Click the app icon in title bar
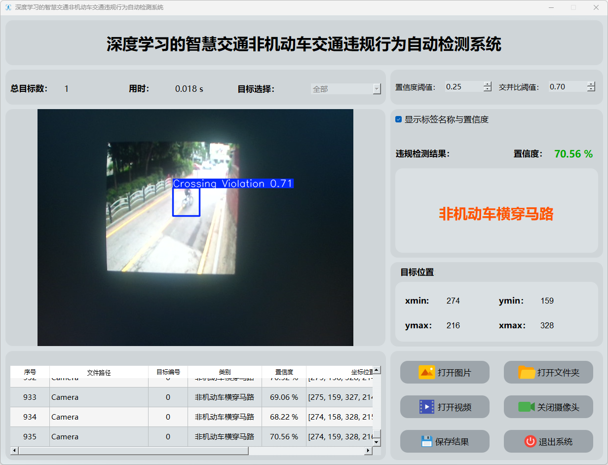The width and height of the screenshot is (608, 465). coord(8,7)
